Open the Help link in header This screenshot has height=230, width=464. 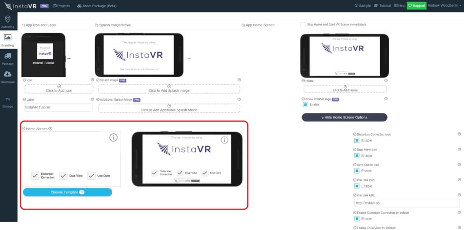coord(400,5)
